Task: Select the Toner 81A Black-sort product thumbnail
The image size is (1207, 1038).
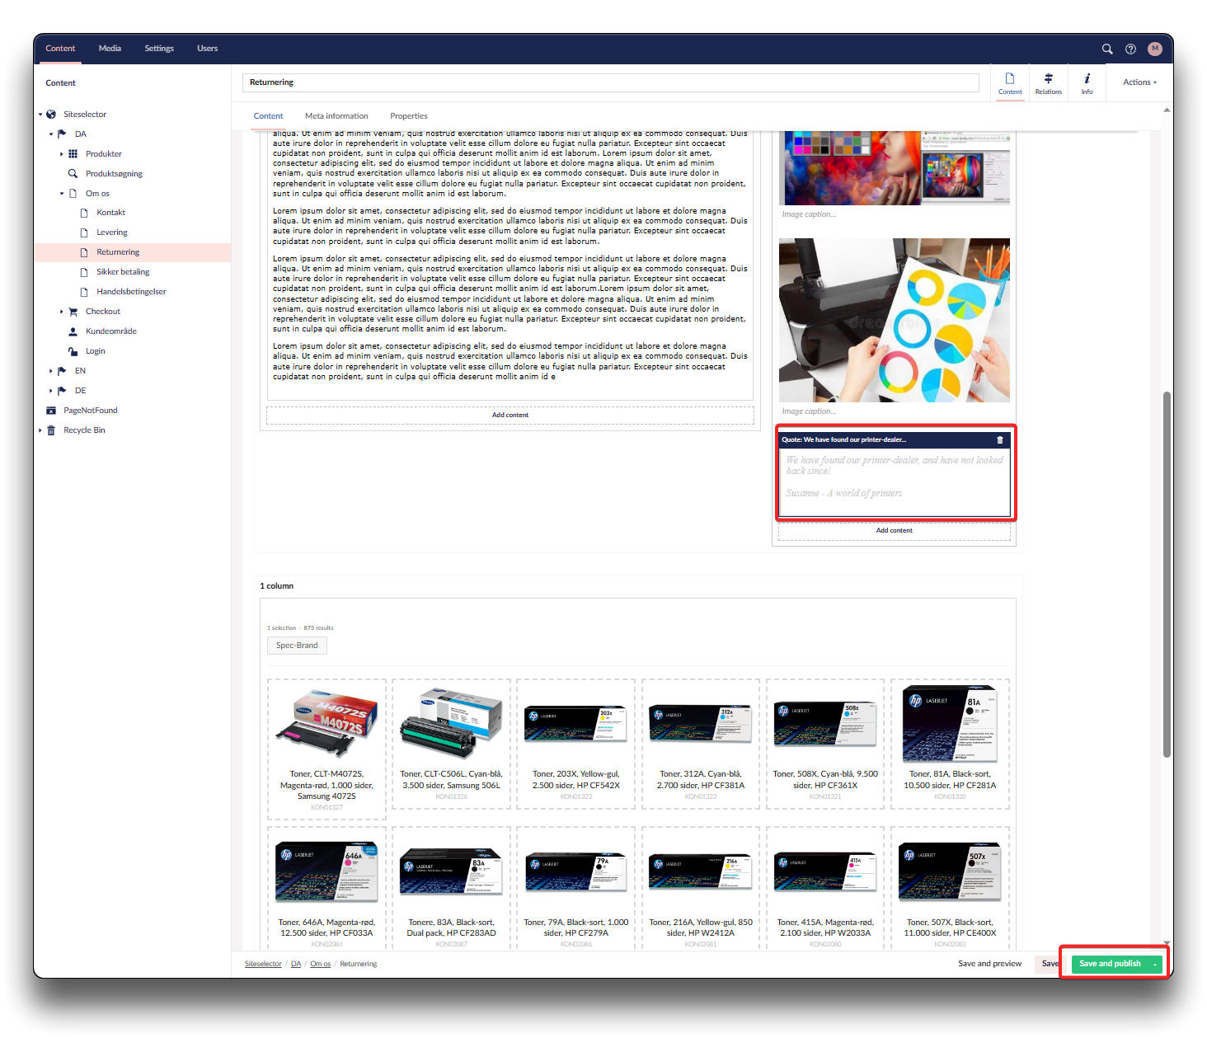Action: click(x=950, y=724)
